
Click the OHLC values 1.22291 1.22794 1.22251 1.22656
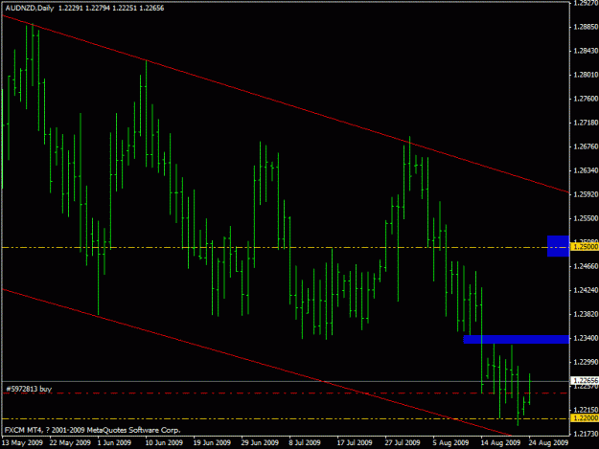111,8
